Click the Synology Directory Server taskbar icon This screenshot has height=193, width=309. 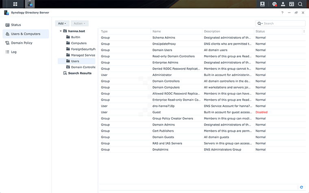coord(30,4)
